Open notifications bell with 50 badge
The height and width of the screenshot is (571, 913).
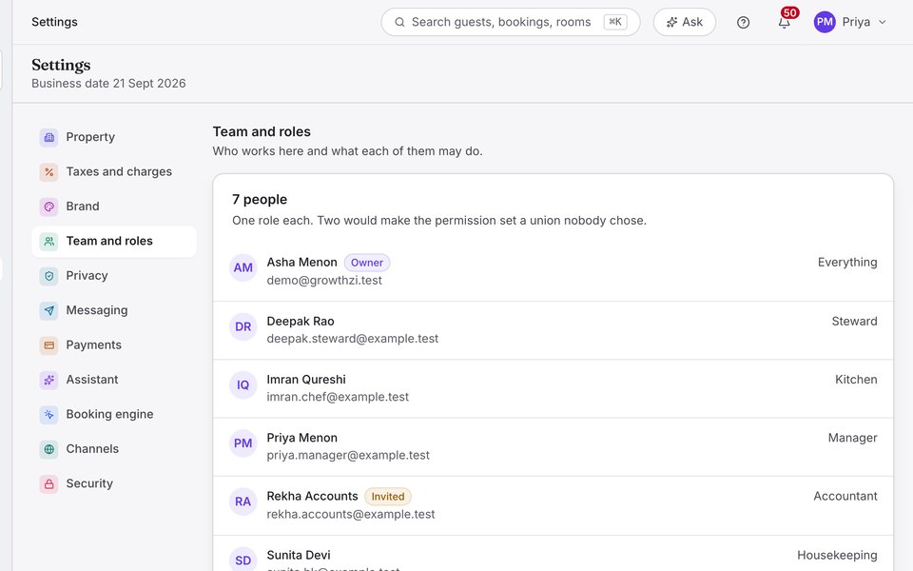click(x=785, y=22)
